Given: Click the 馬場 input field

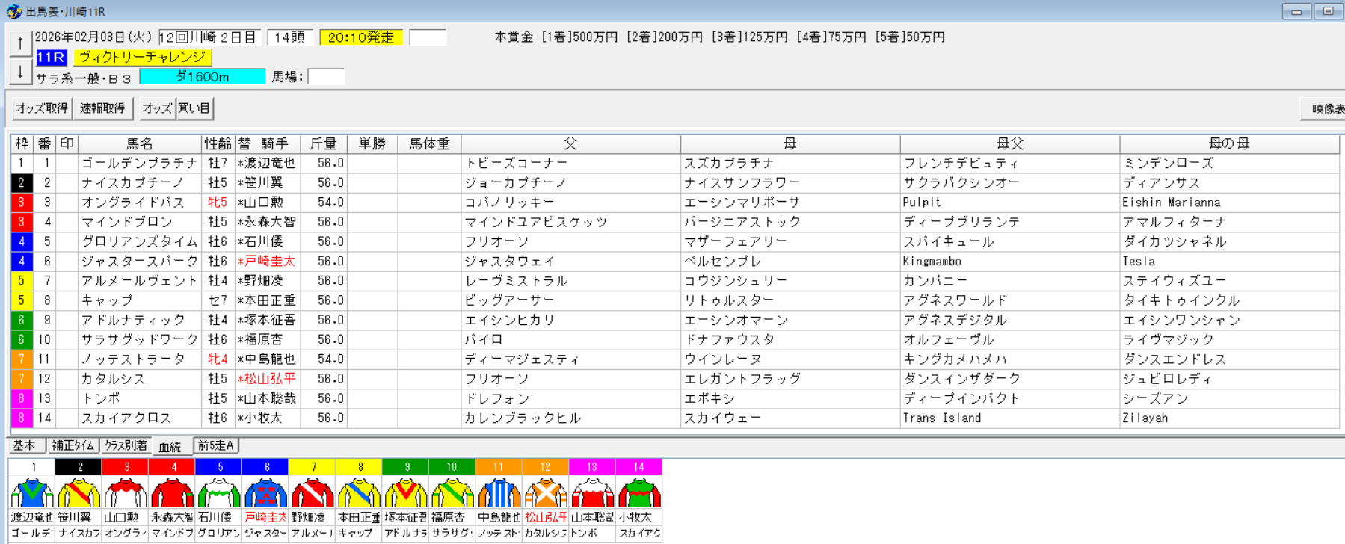Looking at the screenshot, I should pyautogui.click(x=326, y=77).
